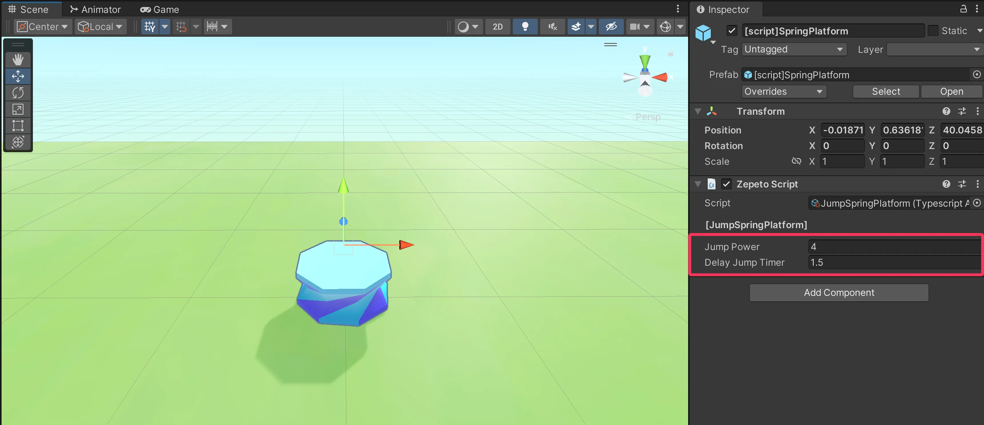Select the Rotate tool
This screenshot has height=425, width=984.
(x=18, y=93)
